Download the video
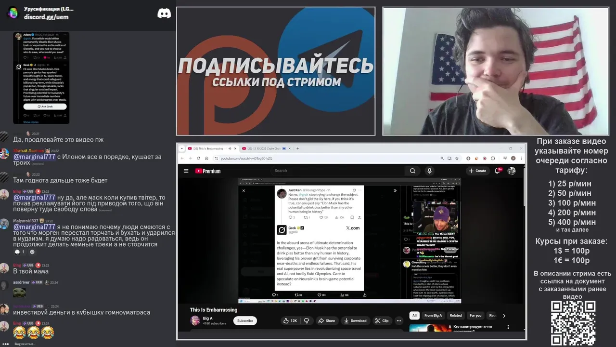616x347 pixels. (355, 320)
